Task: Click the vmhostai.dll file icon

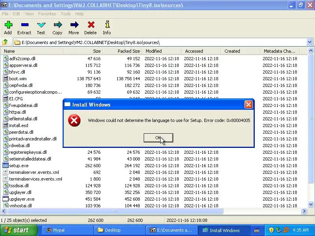Action: (6, 205)
